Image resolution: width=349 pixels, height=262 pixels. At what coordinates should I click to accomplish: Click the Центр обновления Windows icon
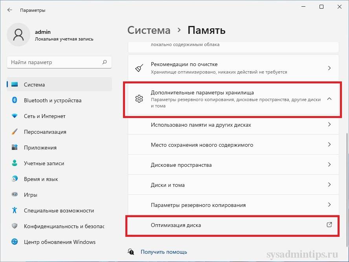click(x=15, y=242)
